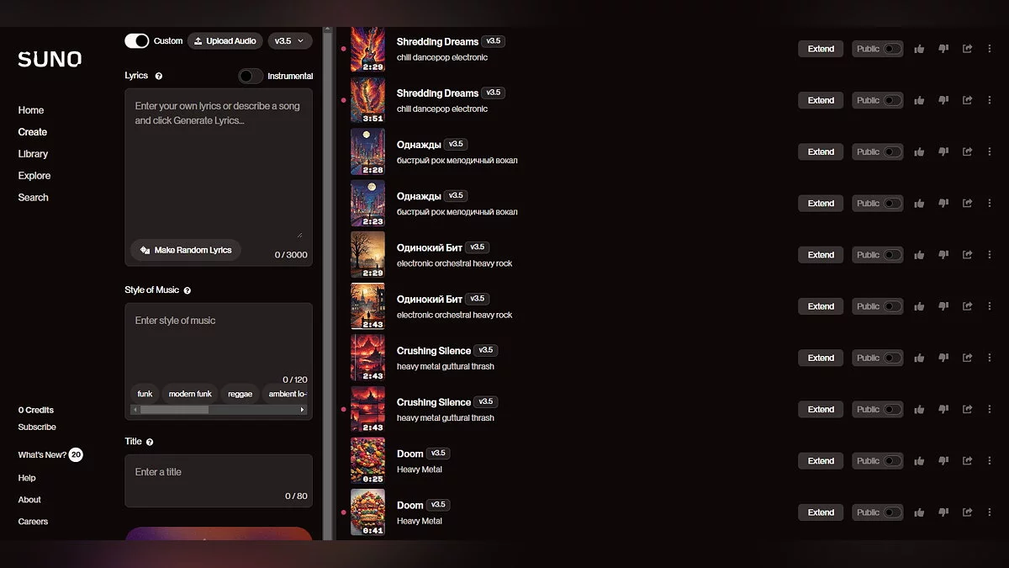Toggle Public for Одинокий Бит 2:43

coord(892,306)
